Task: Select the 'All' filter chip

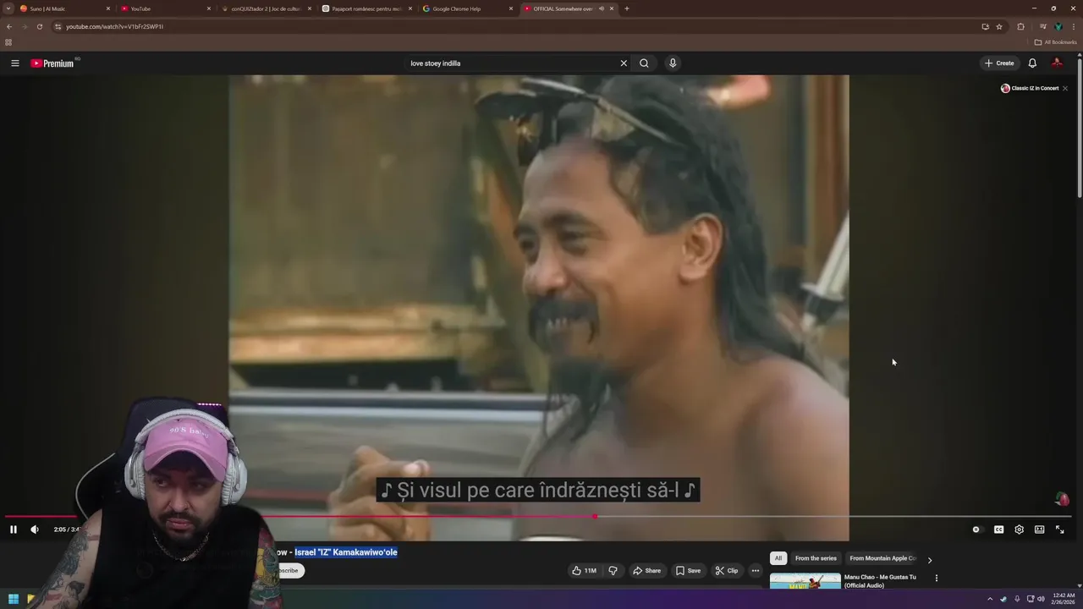Action: pyautogui.click(x=778, y=558)
